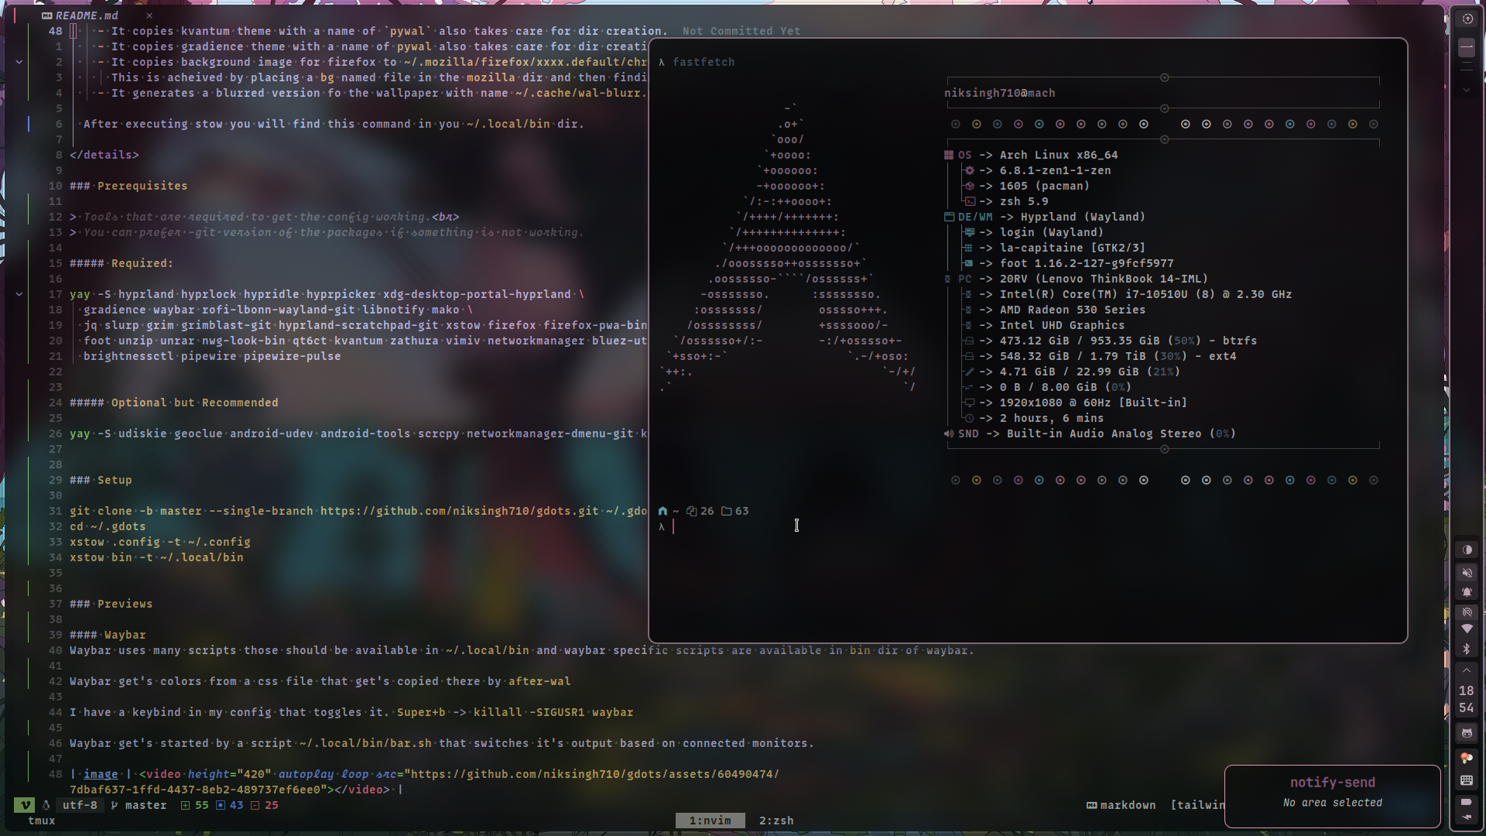
Task: Click the '### Prerequisites' heading line
Action: coord(128,186)
